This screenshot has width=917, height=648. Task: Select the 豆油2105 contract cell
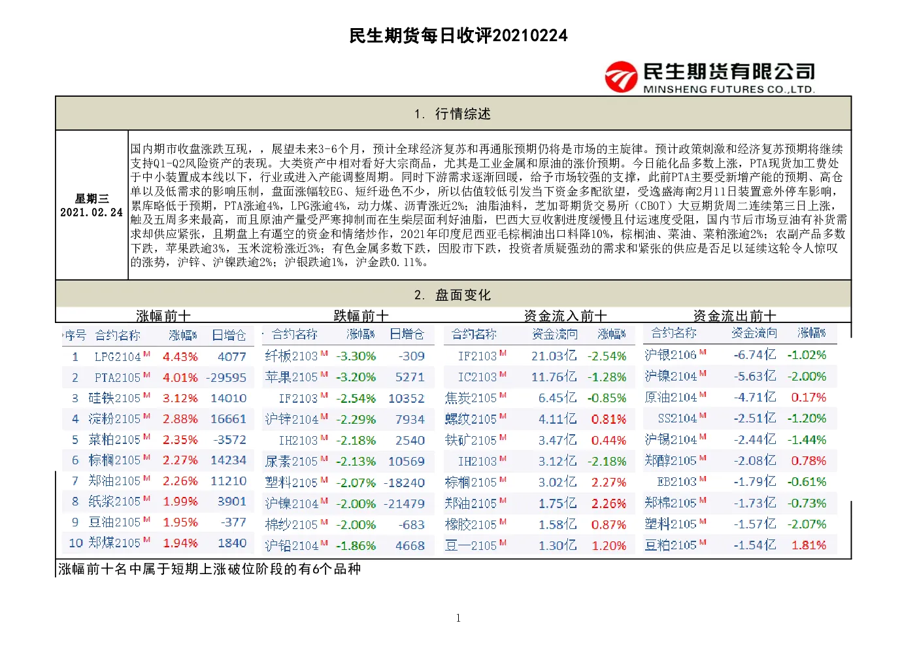click(x=120, y=522)
